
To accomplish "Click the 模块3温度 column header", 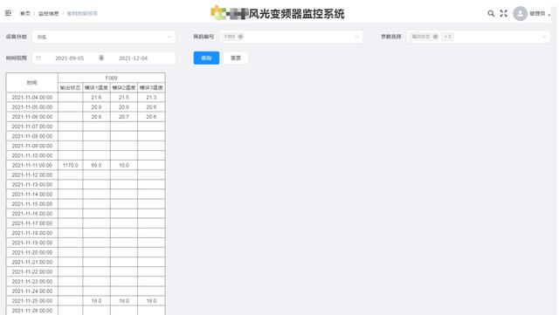I will pos(151,87).
